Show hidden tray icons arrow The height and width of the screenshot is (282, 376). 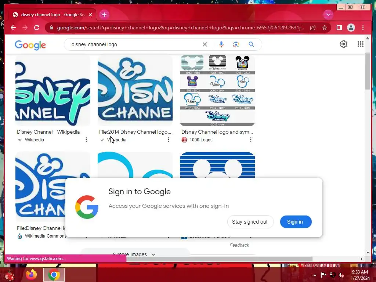click(315, 275)
